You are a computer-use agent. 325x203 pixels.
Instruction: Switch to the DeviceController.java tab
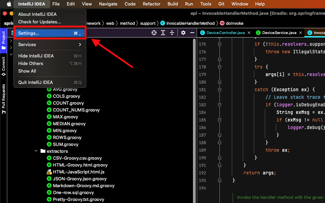(226, 33)
